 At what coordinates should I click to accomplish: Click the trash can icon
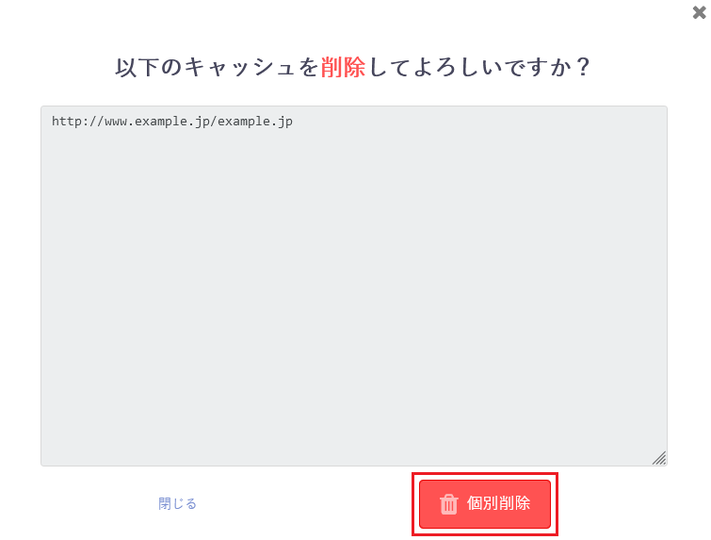[x=449, y=504]
